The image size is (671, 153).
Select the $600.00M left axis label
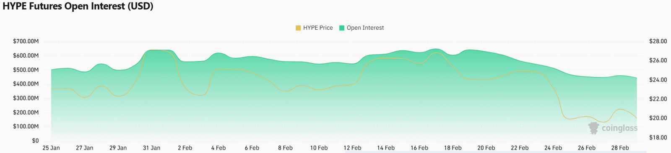click(26, 56)
